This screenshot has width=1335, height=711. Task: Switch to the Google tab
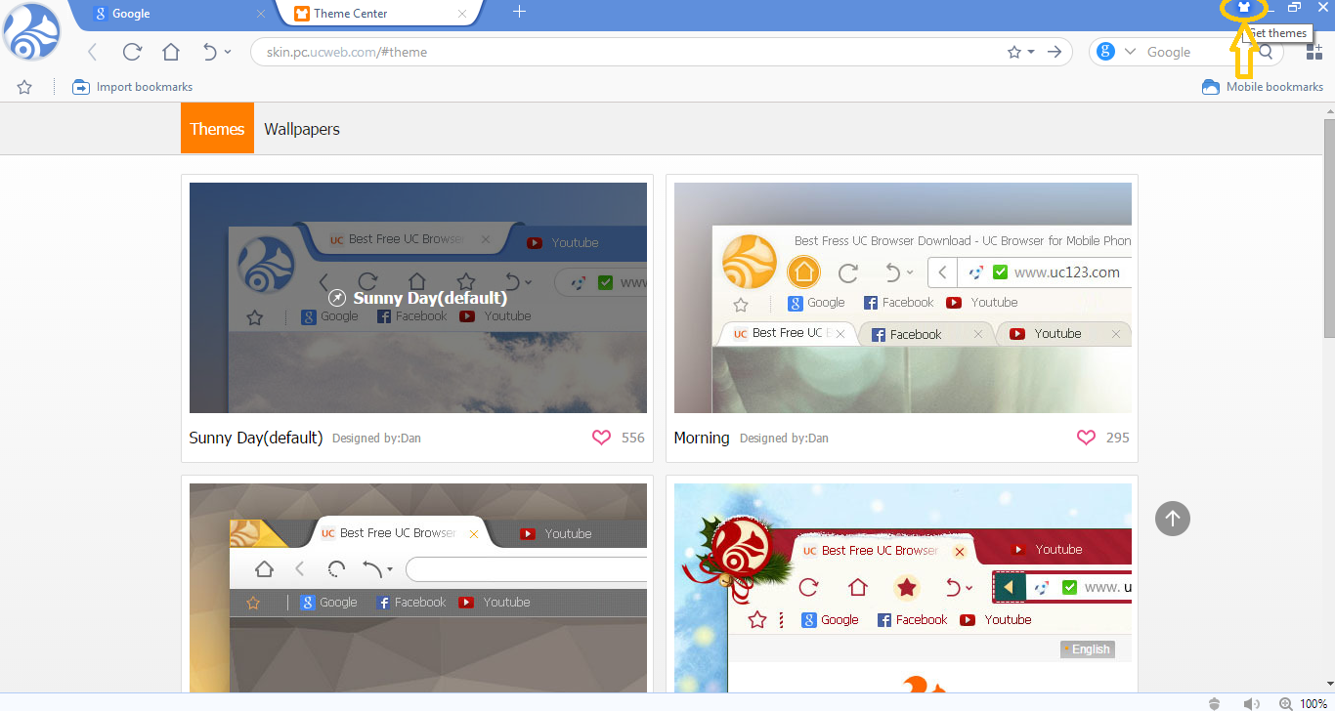[177, 14]
